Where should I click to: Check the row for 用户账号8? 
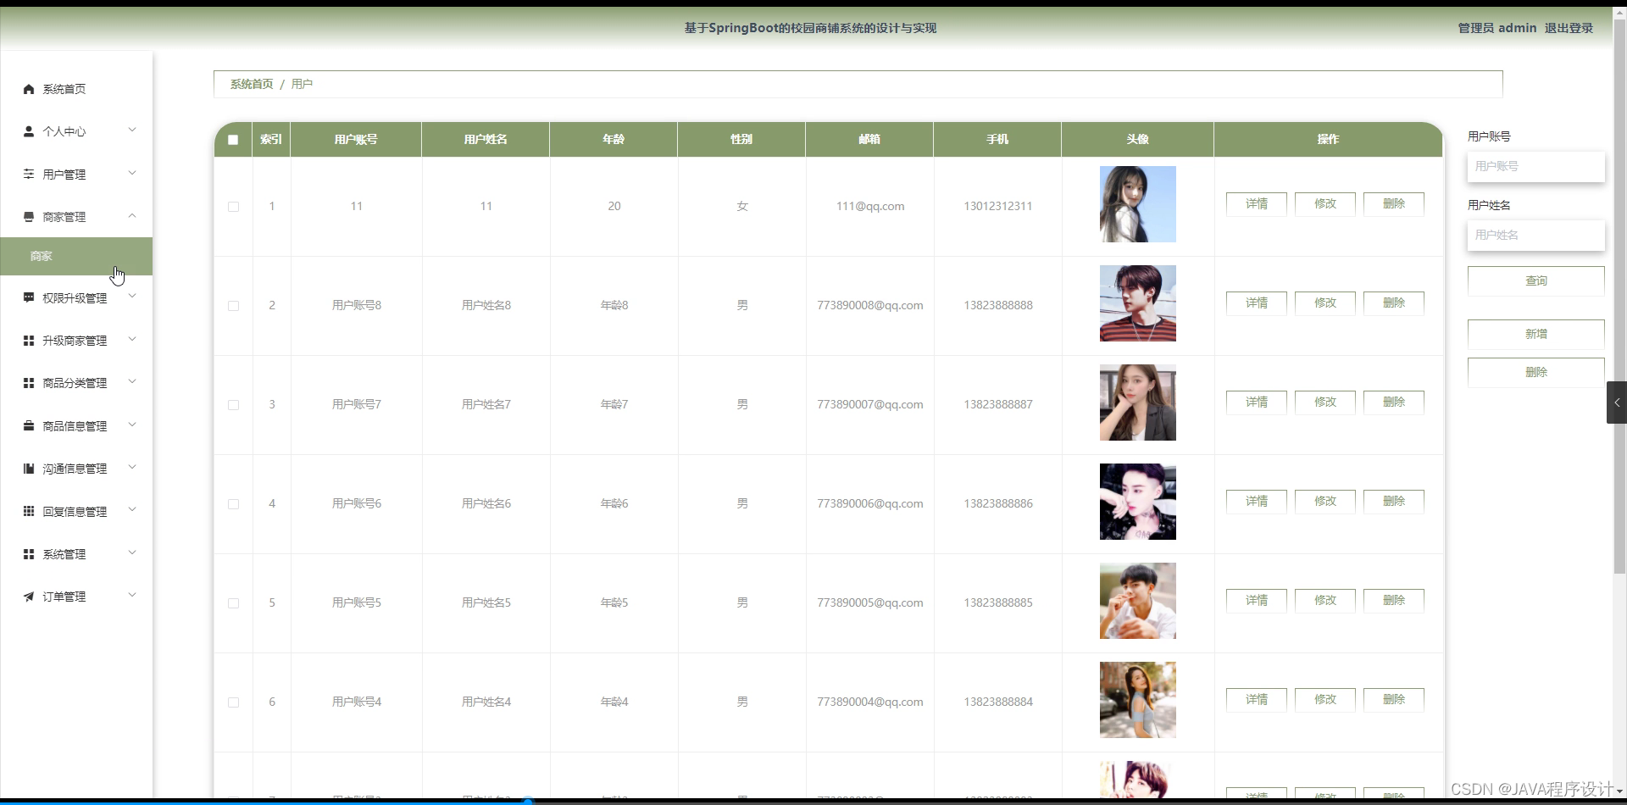click(233, 306)
